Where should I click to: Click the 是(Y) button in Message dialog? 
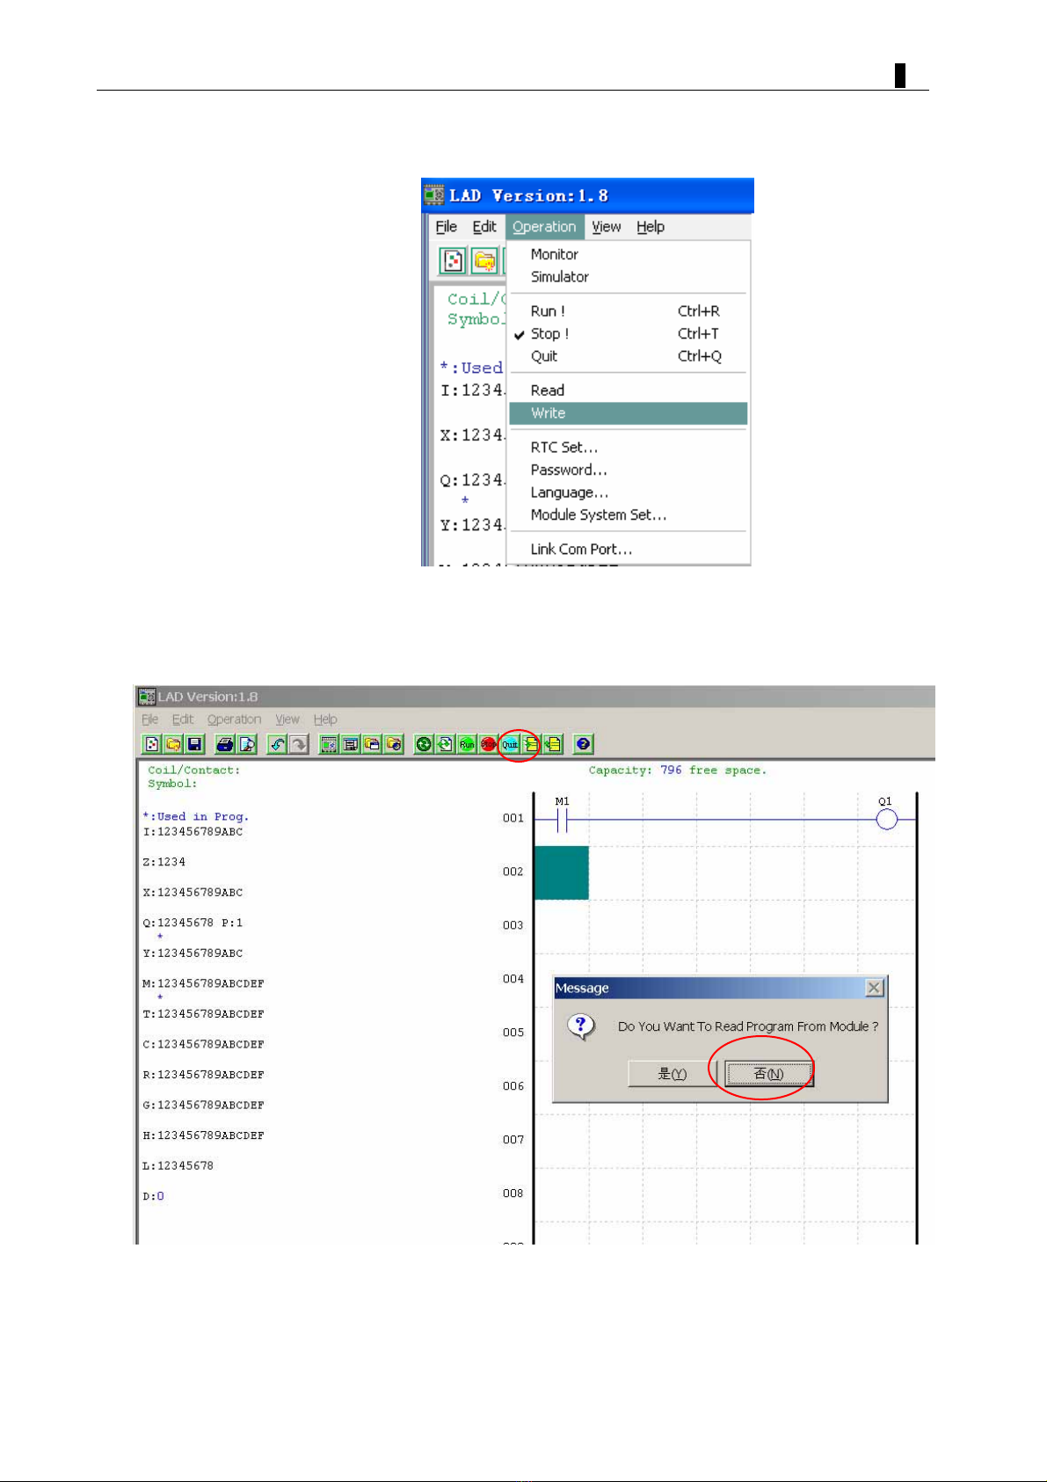tap(673, 1074)
